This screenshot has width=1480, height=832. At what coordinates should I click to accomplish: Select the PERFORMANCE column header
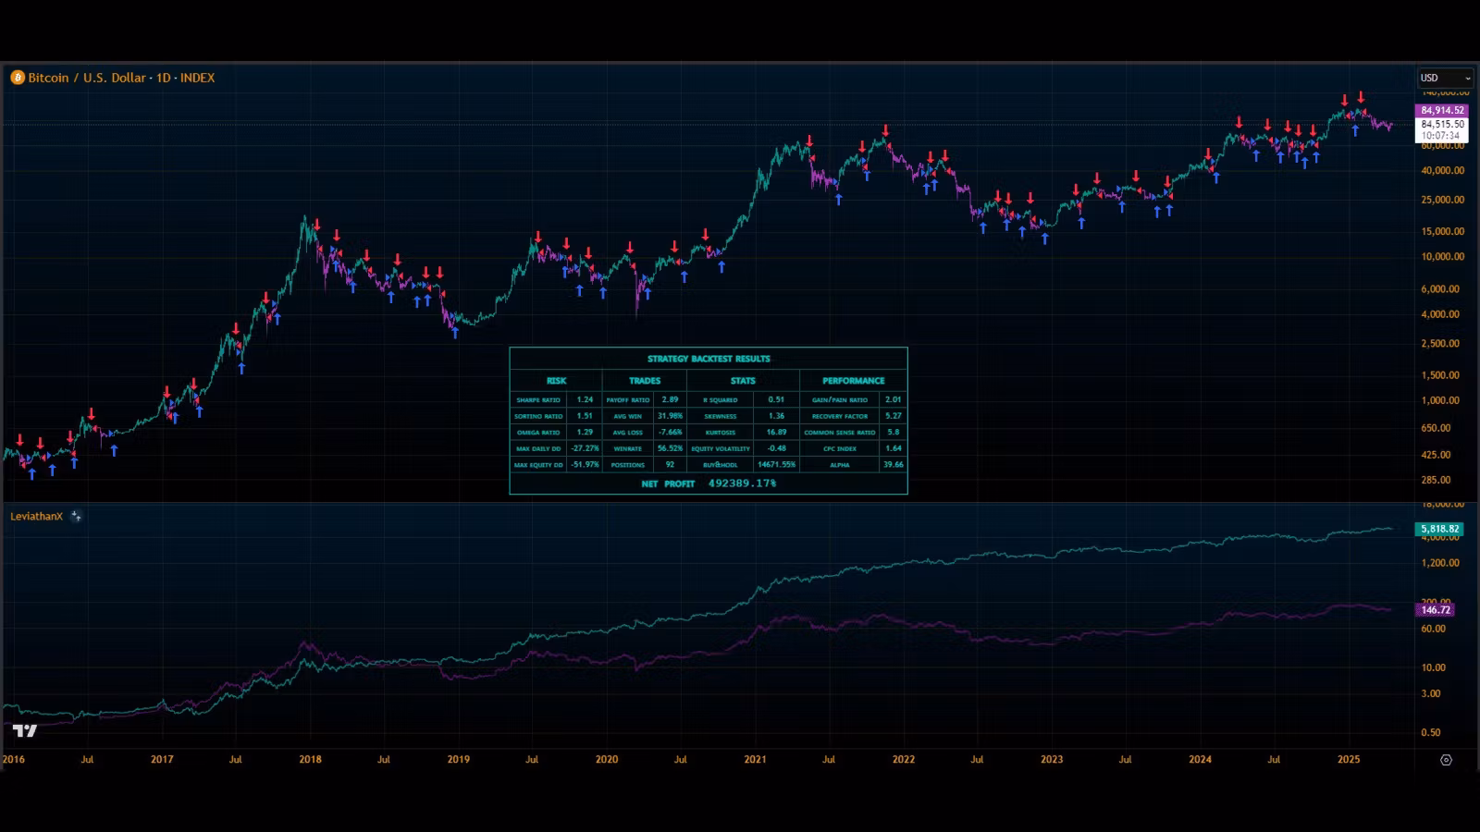(853, 381)
